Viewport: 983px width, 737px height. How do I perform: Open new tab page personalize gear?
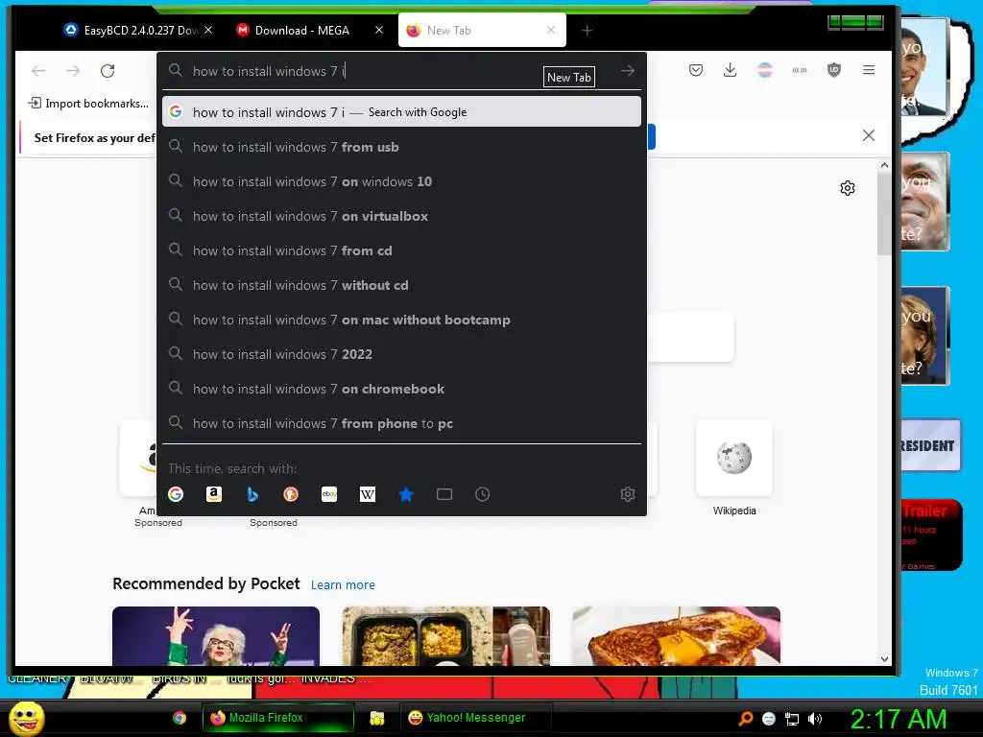tap(848, 188)
